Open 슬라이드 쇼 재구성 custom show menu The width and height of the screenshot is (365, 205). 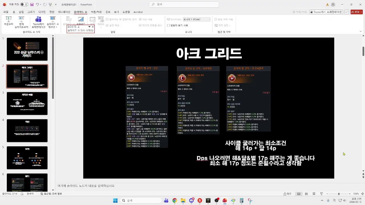click(53, 22)
